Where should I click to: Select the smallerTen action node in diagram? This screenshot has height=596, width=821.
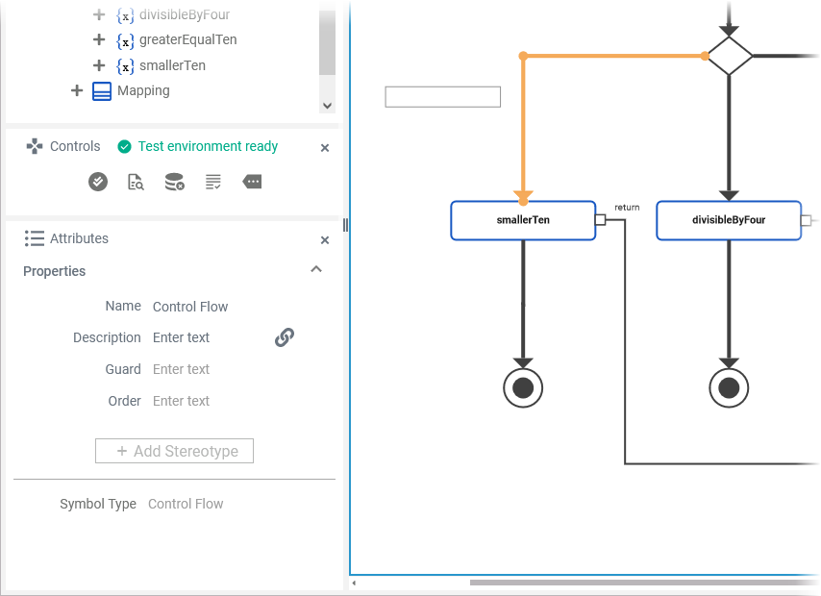(x=523, y=220)
